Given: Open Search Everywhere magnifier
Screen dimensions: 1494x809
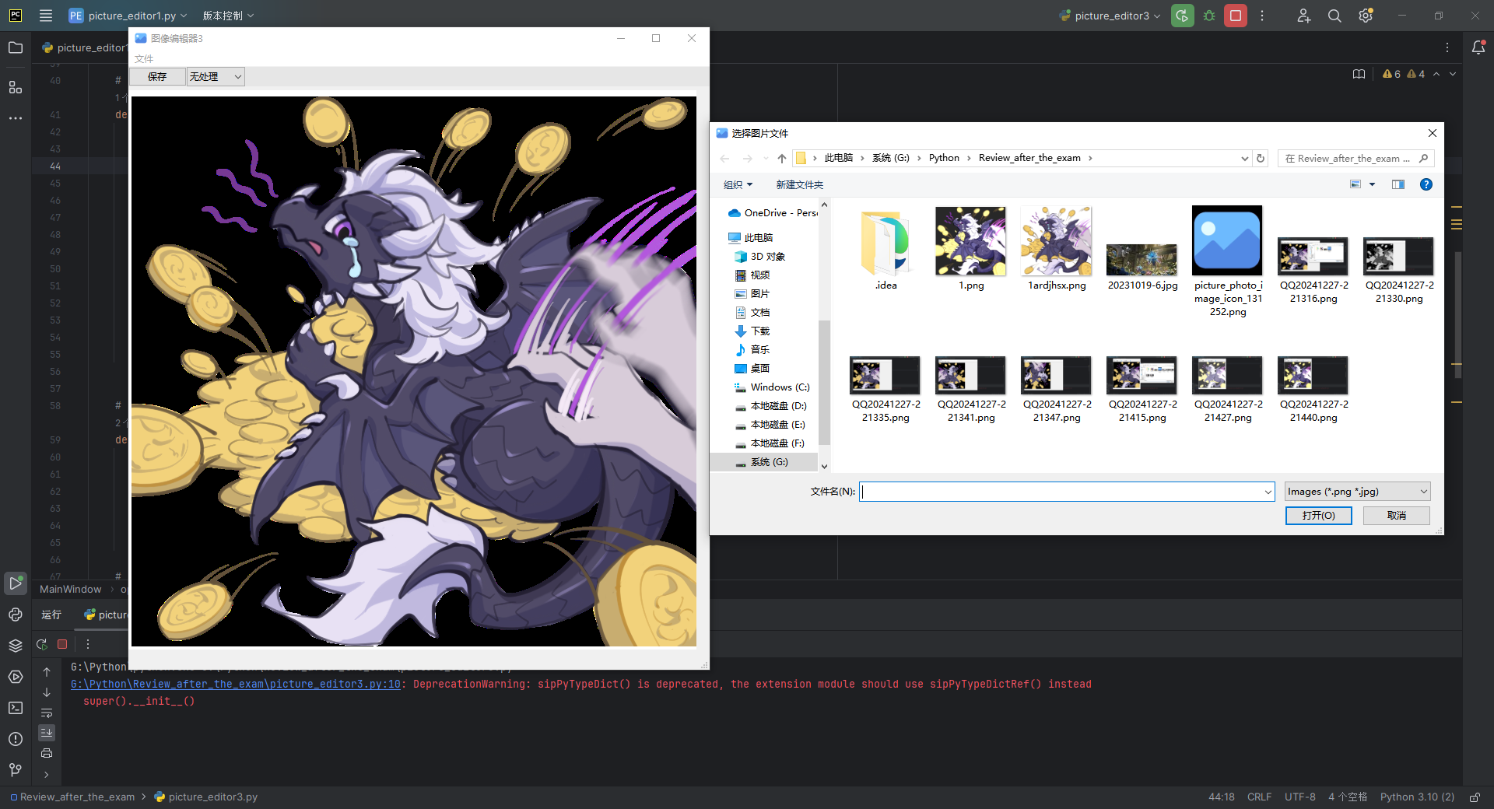Looking at the screenshot, I should click(x=1334, y=16).
